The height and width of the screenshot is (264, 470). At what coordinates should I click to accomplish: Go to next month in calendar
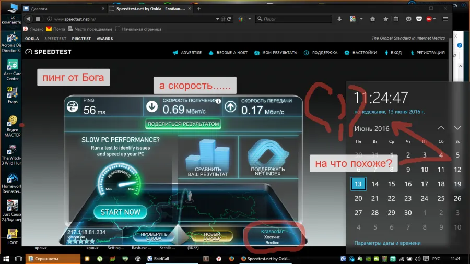[457, 128]
